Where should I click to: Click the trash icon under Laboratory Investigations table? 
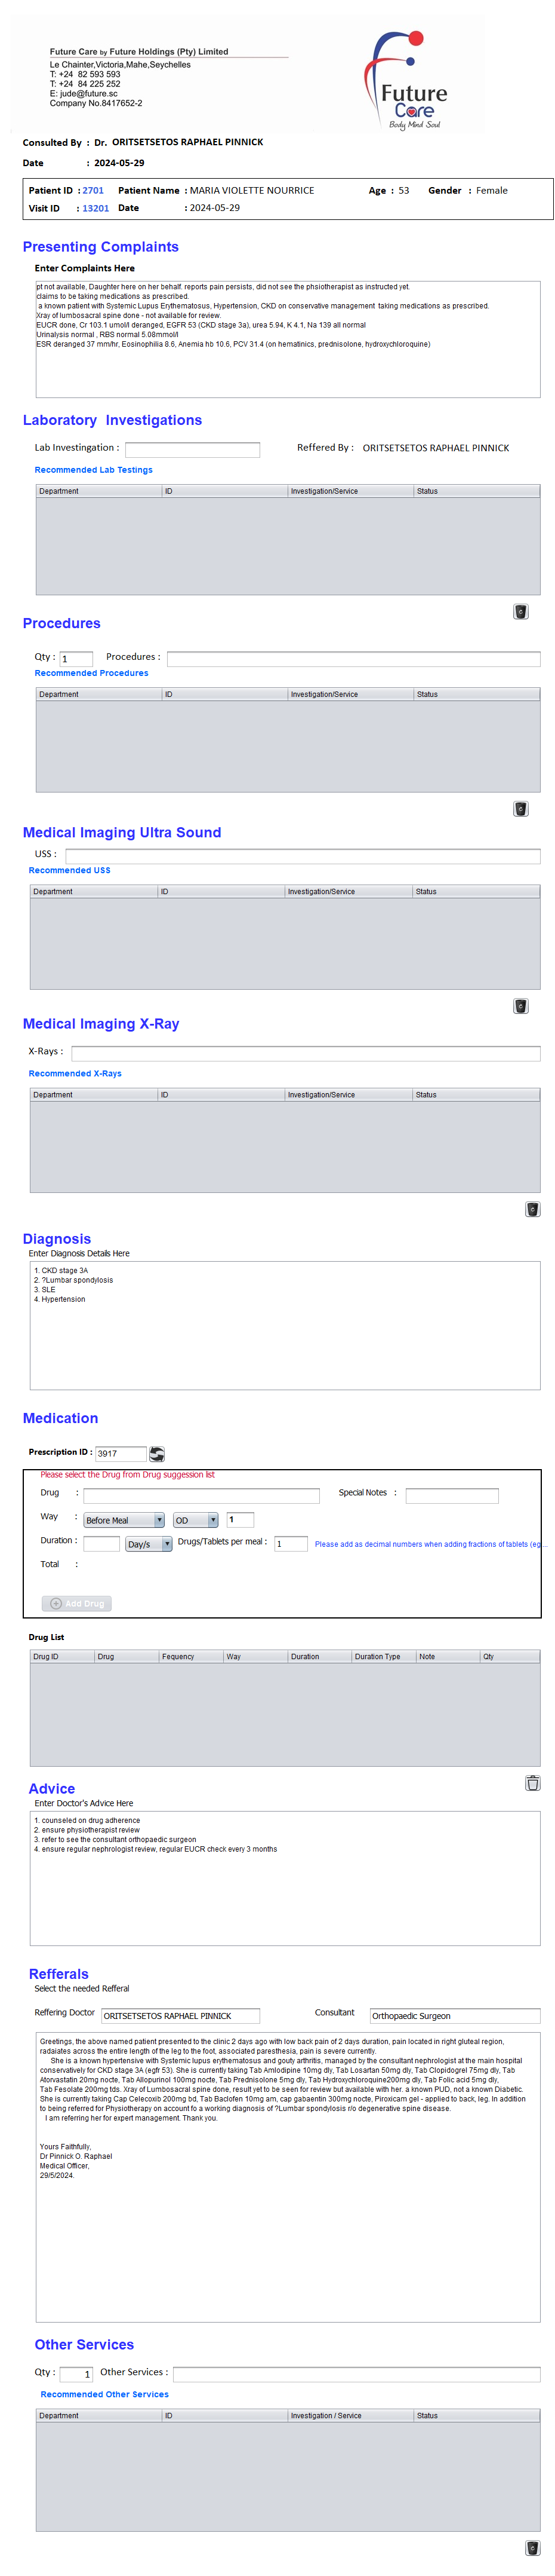pyautogui.click(x=520, y=611)
